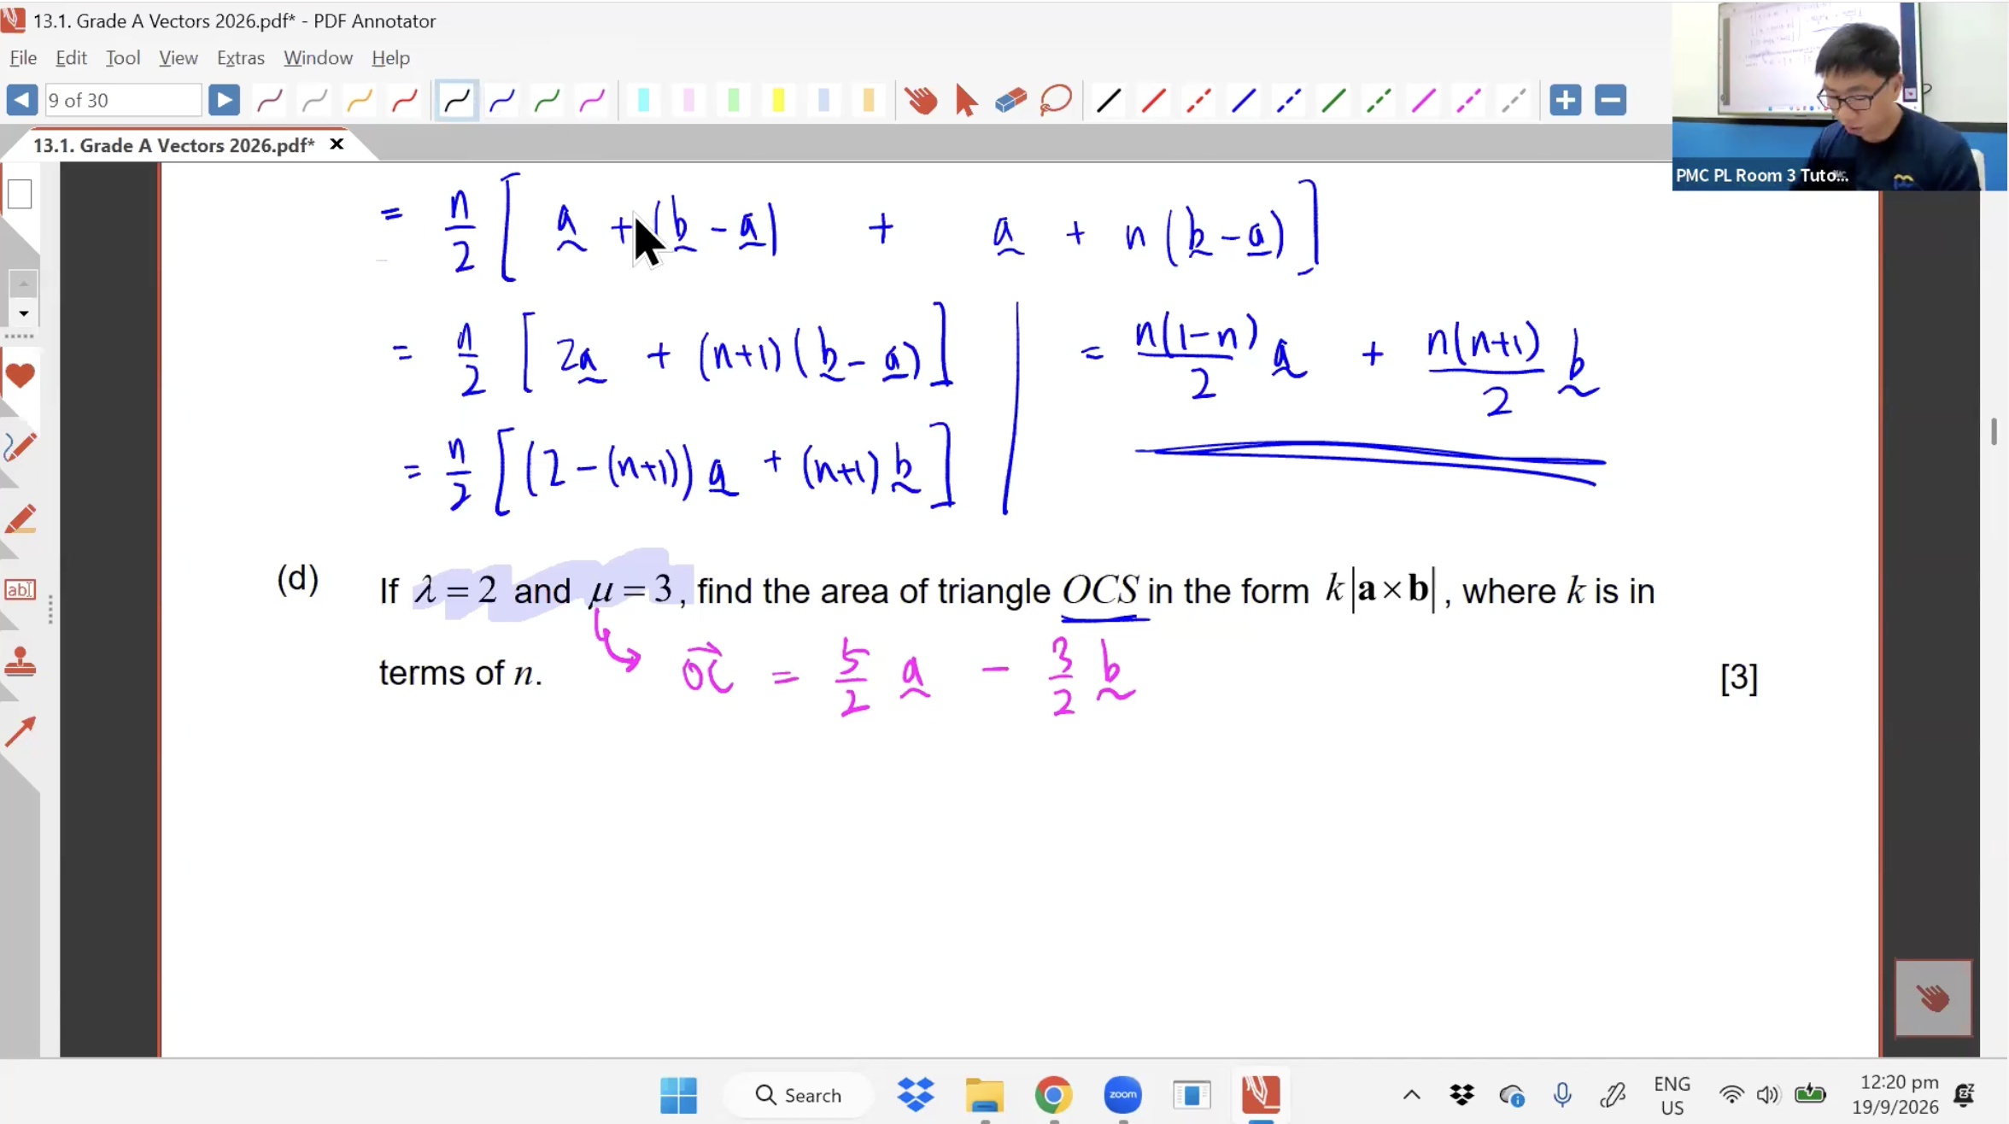
Task: Select the hand pan tool
Action: click(922, 100)
